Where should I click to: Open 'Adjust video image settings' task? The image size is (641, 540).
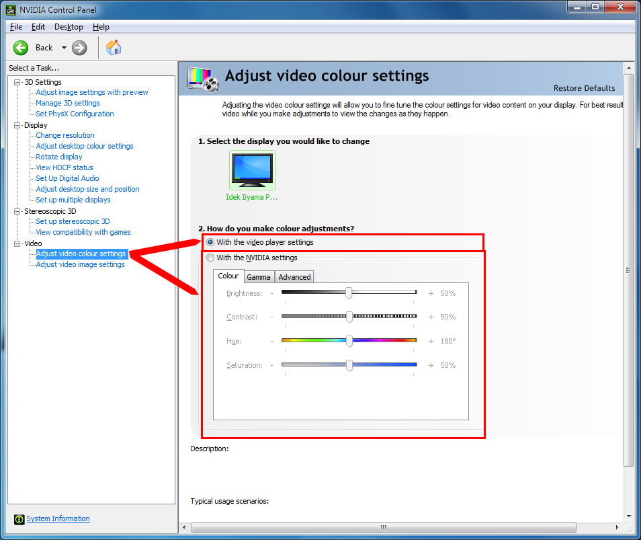click(x=81, y=265)
